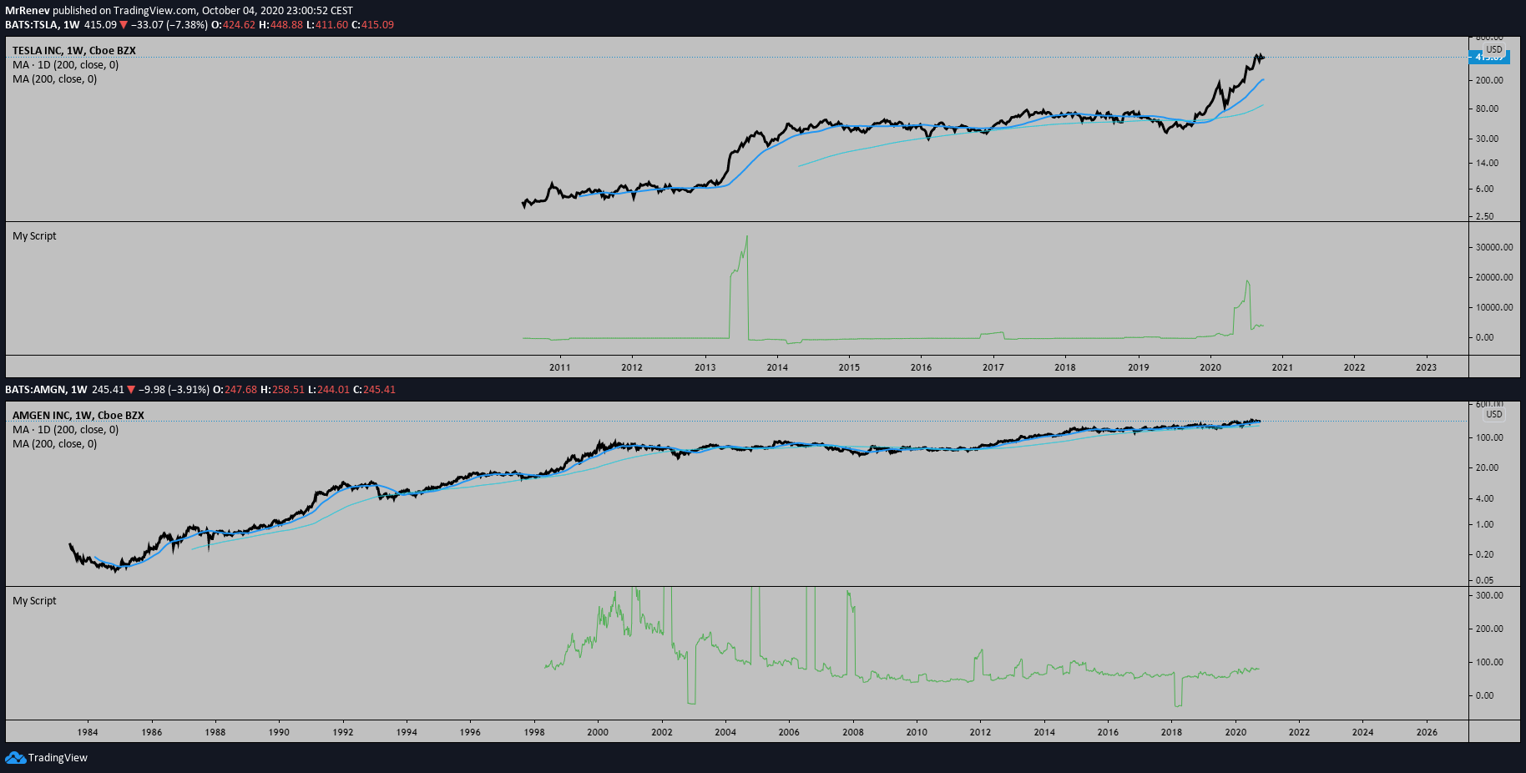This screenshot has width=1526, height=773.
Task: Click the 1.00 price level on Amgen axis
Action: pyautogui.click(x=1484, y=525)
